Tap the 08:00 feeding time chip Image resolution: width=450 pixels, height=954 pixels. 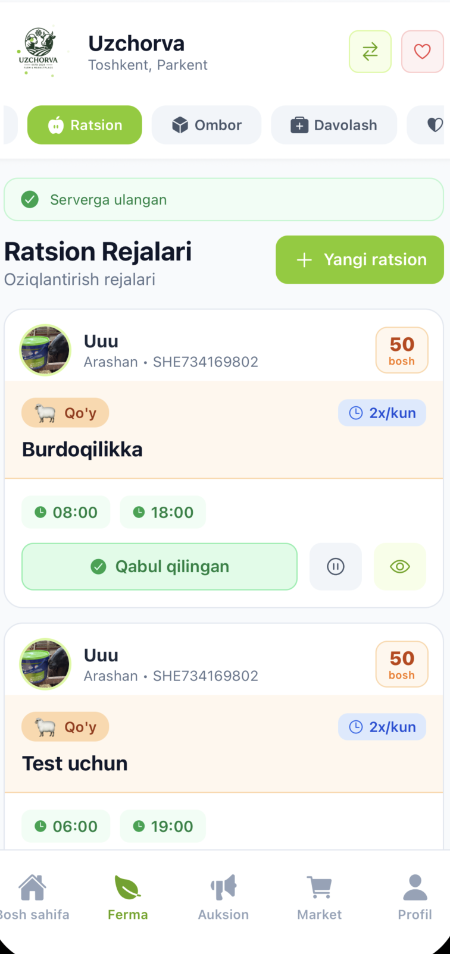click(66, 512)
